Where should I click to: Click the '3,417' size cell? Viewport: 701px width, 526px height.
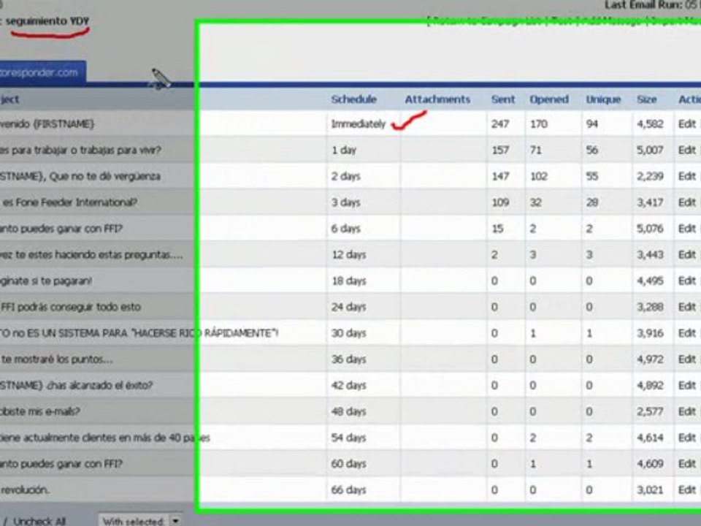click(650, 202)
